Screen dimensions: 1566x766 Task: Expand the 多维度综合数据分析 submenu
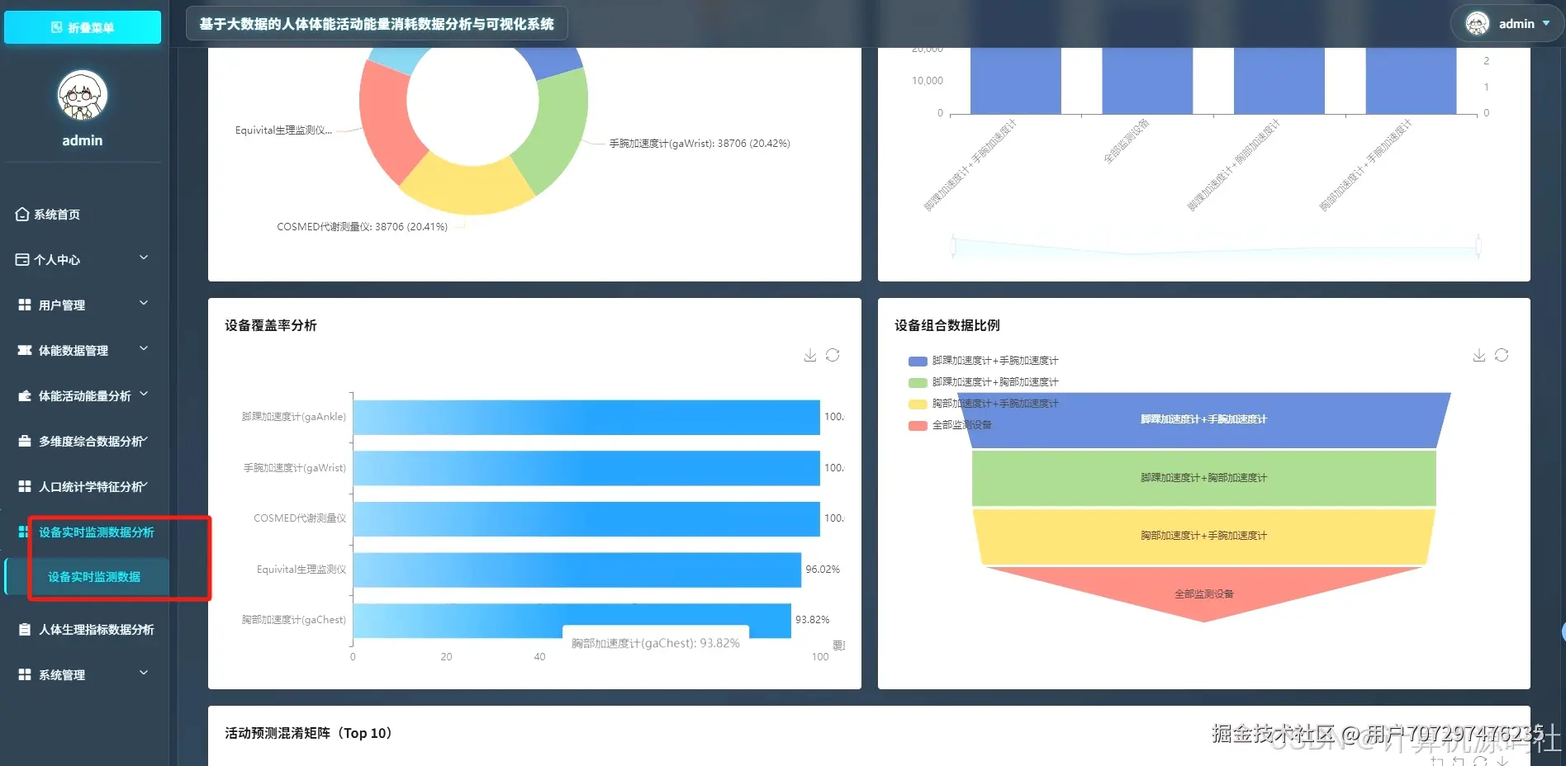[83, 441]
